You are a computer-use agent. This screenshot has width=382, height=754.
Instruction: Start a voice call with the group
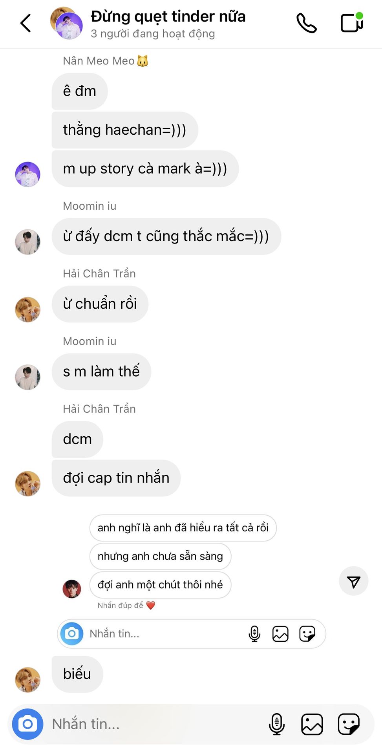307,23
